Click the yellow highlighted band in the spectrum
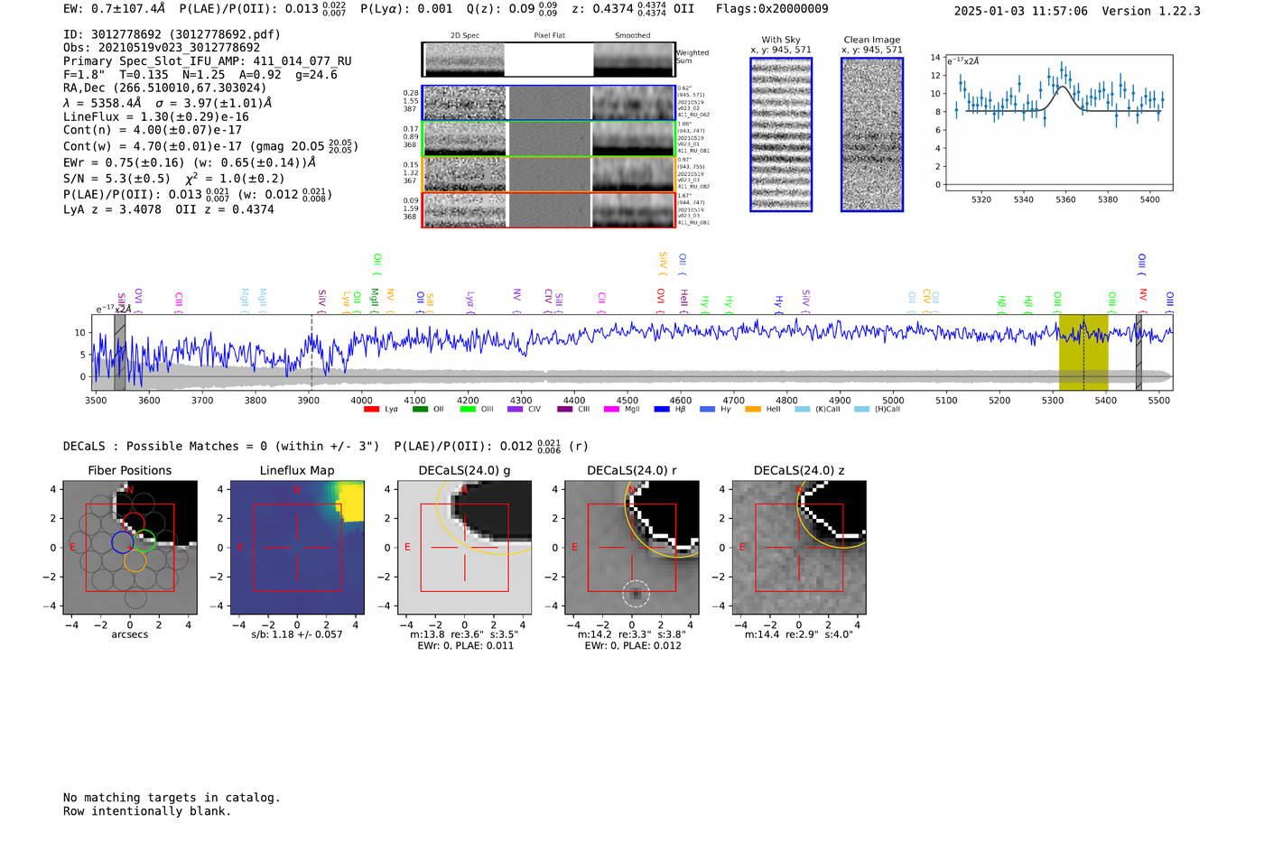Screen dimensions: 1264x860 [1083, 352]
